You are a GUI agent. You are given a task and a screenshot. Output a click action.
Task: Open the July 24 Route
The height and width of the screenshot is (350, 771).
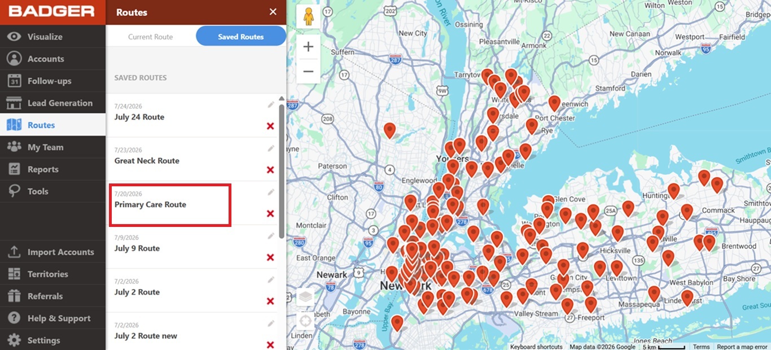click(139, 117)
